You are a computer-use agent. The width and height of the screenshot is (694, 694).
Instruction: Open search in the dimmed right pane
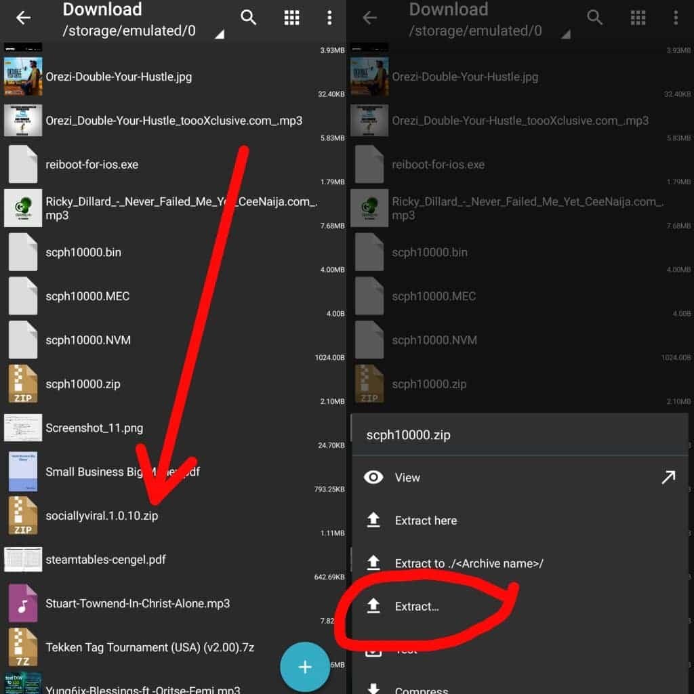click(594, 18)
